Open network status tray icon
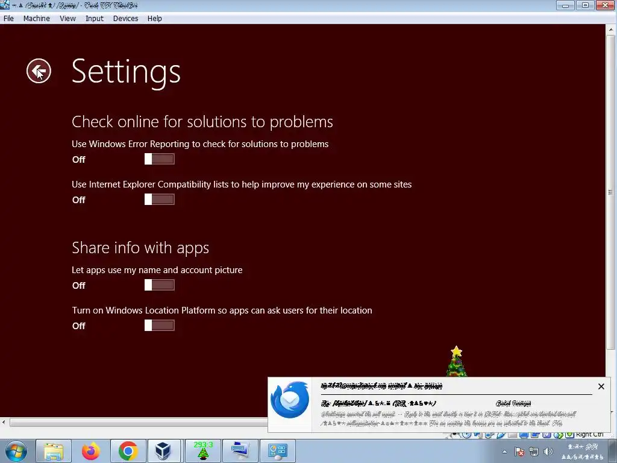Image resolution: width=617 pixels, height=463 pixels. point(534,452)
